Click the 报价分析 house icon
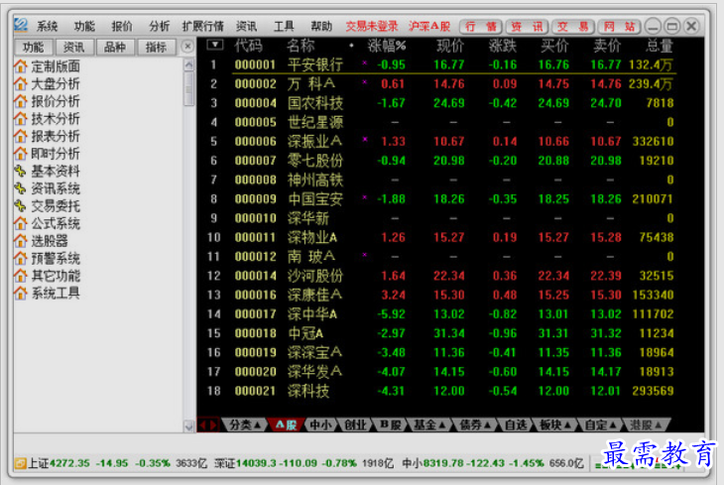The width and height of the screenshot is (724, 485). tap(20, 101)
